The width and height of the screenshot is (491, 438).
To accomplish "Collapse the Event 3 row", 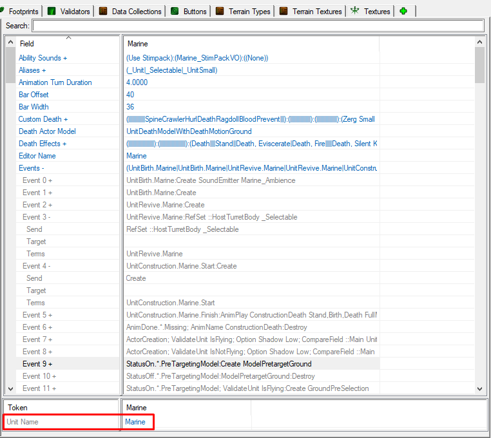I will click(50, 217).
